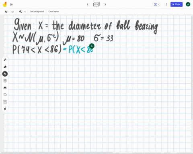Add a sticky note
The width and height of the screenshot is (193, 154).
coord(5,81)
